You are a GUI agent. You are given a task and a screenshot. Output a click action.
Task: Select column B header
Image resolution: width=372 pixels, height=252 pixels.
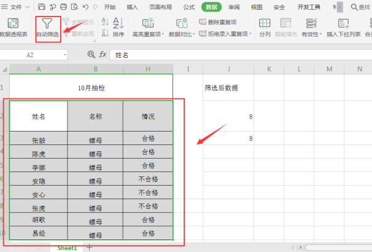(95, 69)
